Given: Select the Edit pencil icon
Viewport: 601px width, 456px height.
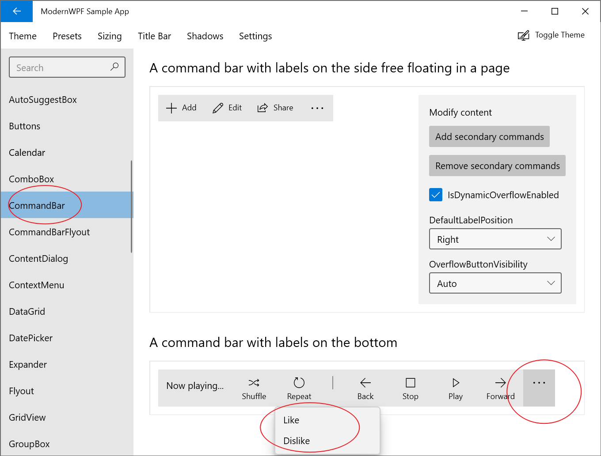Looking at the screenshot, I should tap(217, 108).
